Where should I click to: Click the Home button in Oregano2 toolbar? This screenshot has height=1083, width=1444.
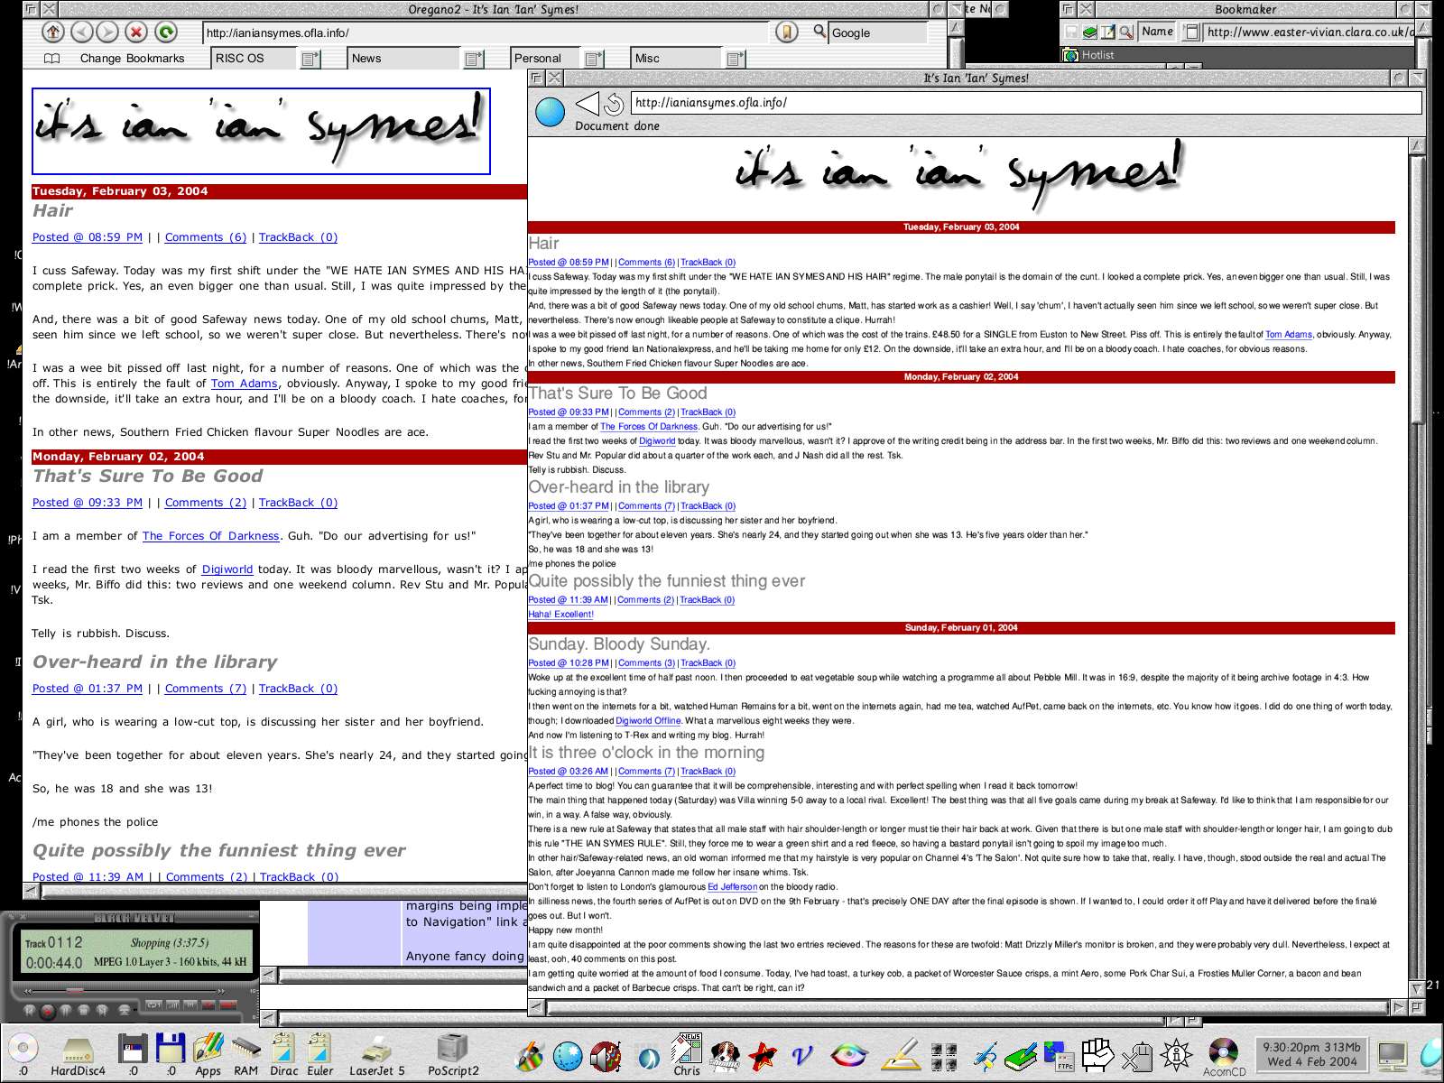coord(53,32)
